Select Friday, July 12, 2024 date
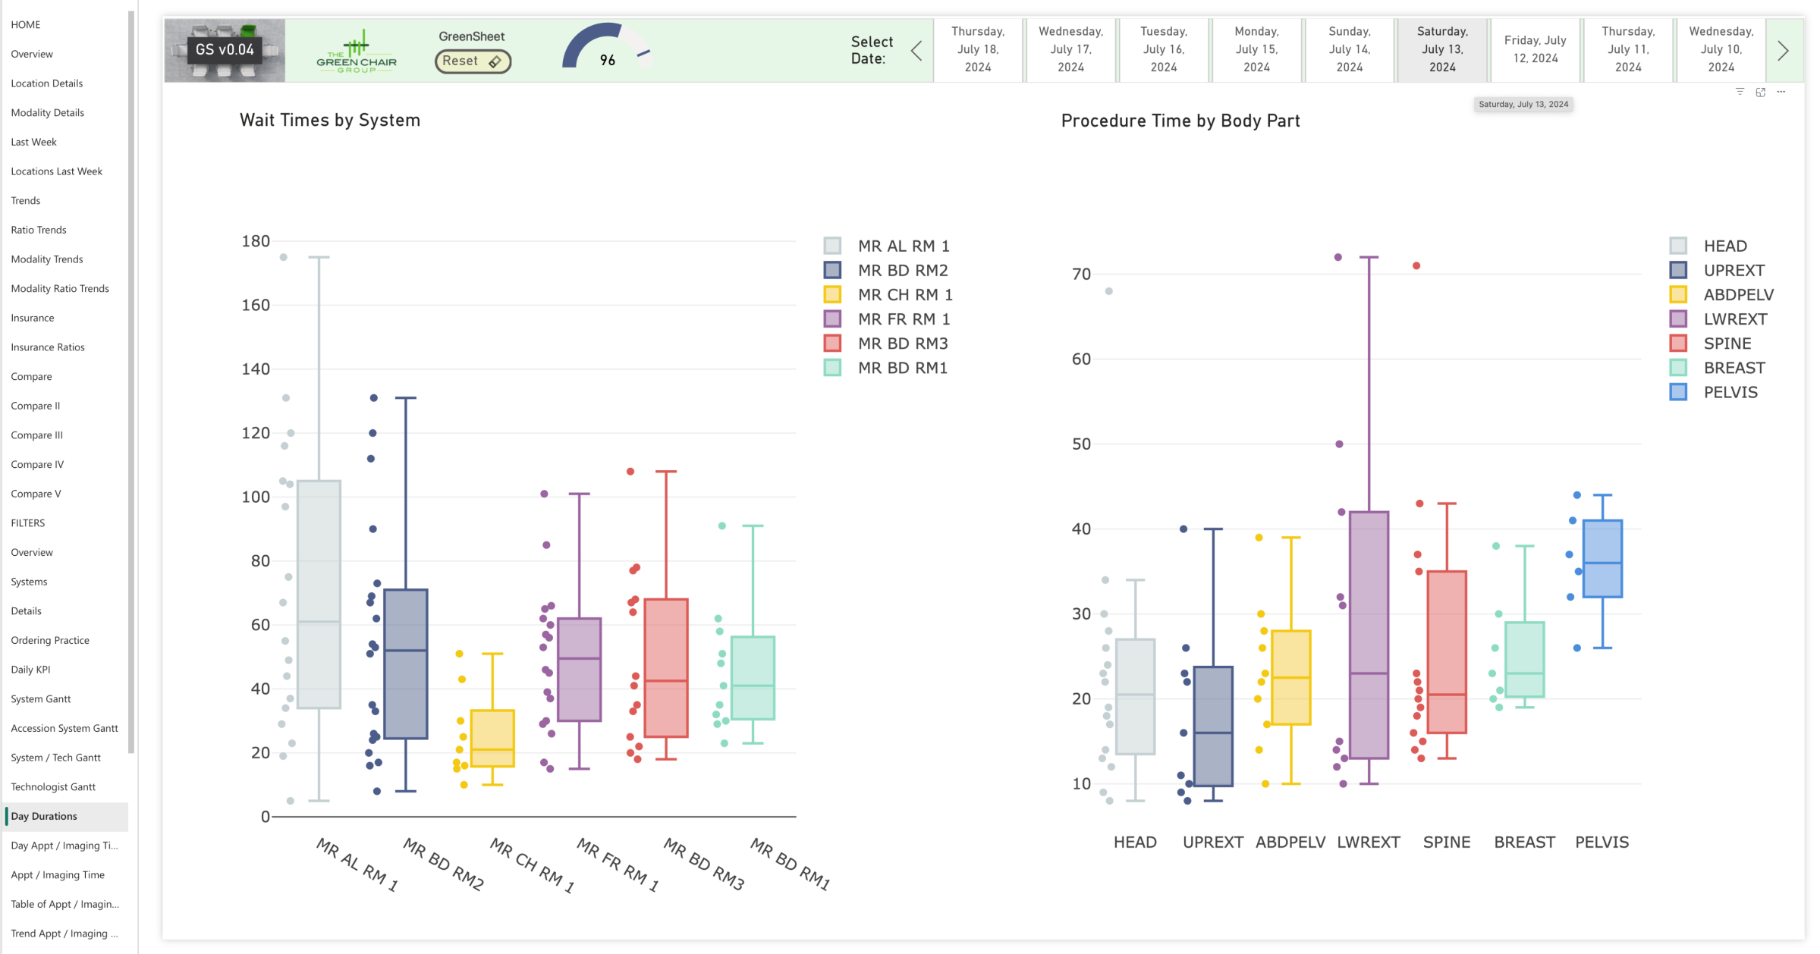Viewport: 1820px width, 954px height. [x=1535, y=49]
